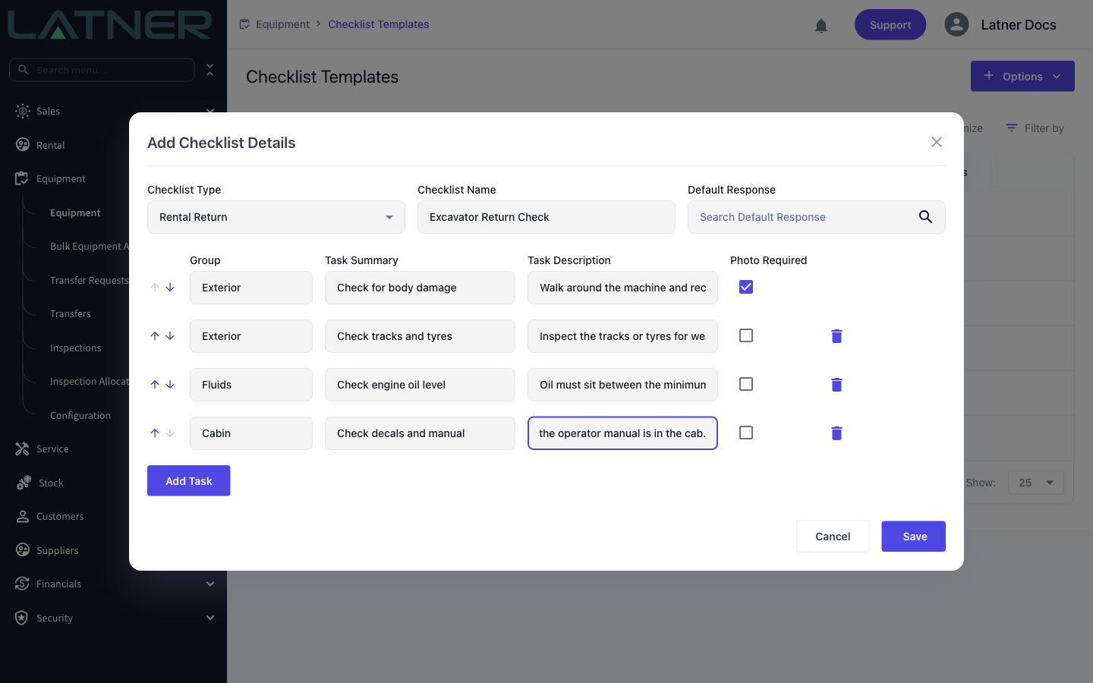
Task: Enable Photo Required for tracks and tyres
Action: (746, 335)
